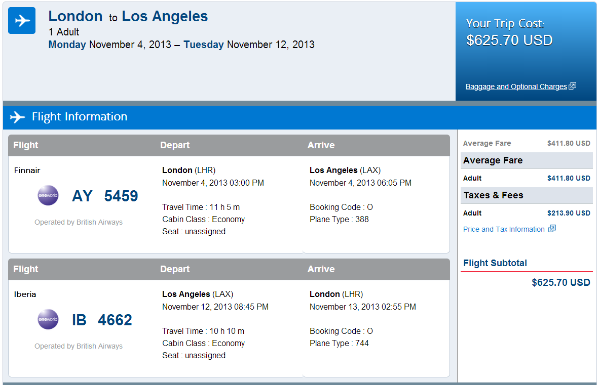Screen dimensions: 599x385
Task: Click the blue airplane icon beside London
Action: [x=22, y=21]
